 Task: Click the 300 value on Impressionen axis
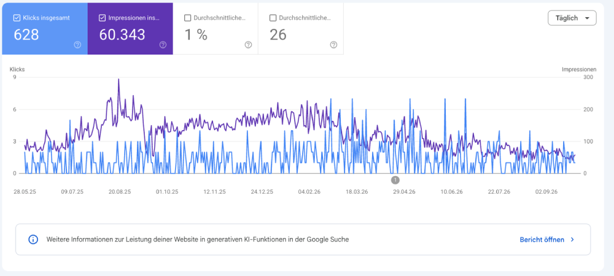click(x=589, y=77)
